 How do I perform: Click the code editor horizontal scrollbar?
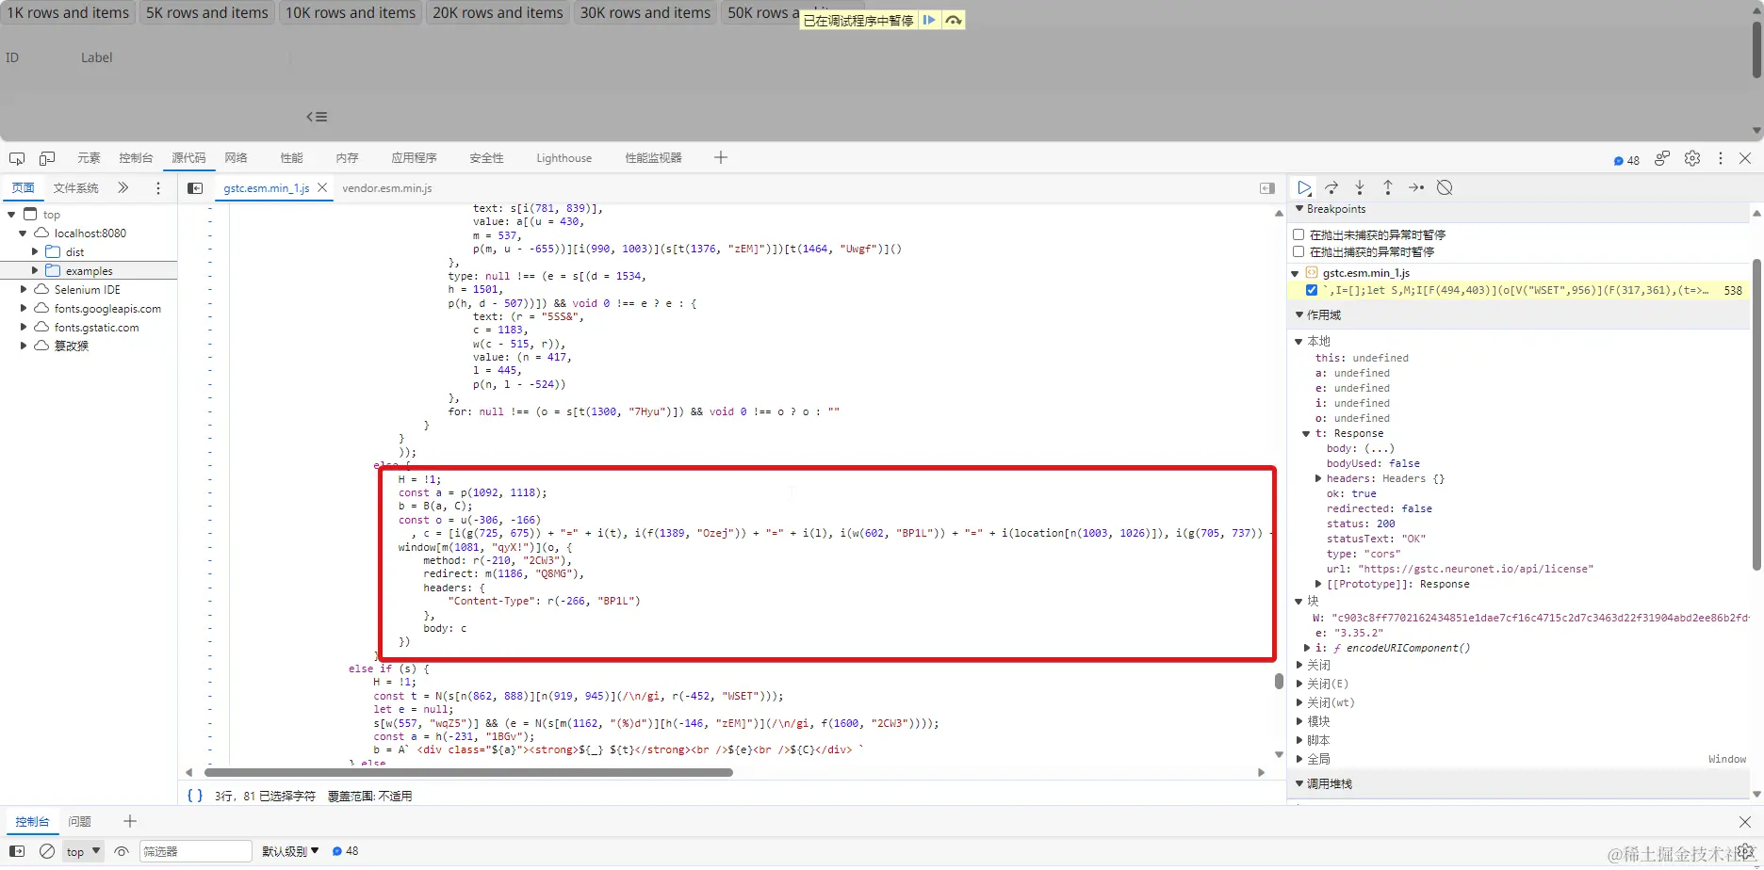(468, 772)
